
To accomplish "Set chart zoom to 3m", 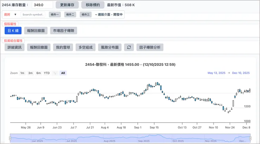I will click(x=30, y=73).
